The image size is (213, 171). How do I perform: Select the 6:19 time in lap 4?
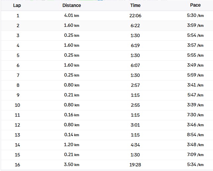click(135, 45)
